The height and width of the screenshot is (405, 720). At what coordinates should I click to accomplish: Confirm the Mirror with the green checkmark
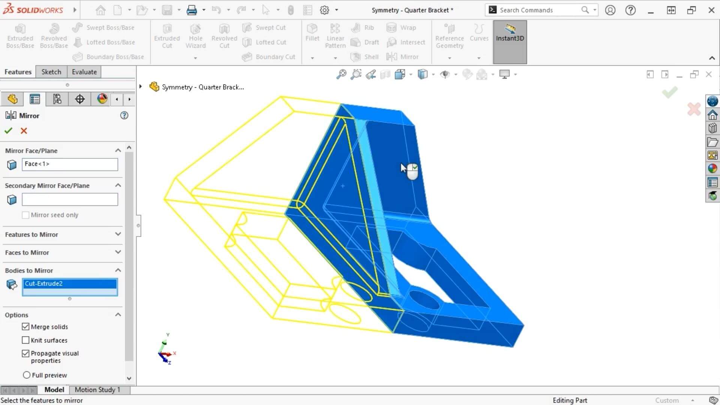pyautogui.click(x=8, y=130)
